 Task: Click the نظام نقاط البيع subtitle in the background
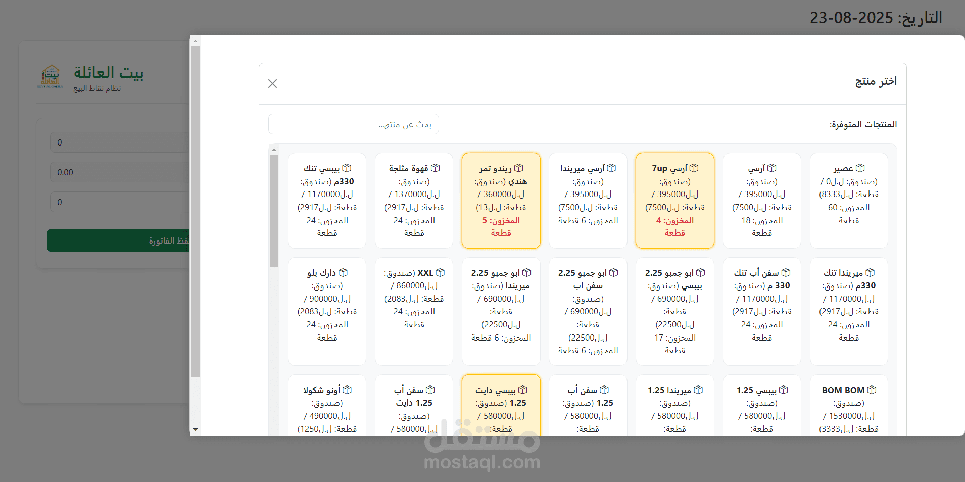tap(97, 88)
